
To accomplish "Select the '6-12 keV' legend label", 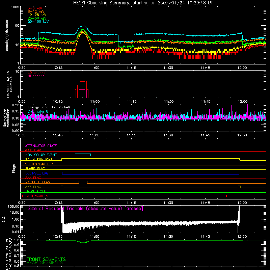I will click(36, 11).
